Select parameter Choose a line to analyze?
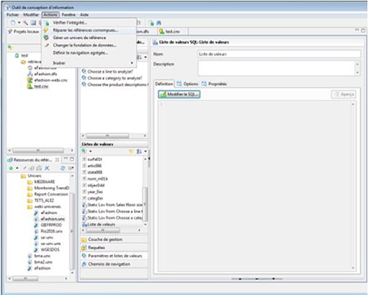 tap(110, 72)
